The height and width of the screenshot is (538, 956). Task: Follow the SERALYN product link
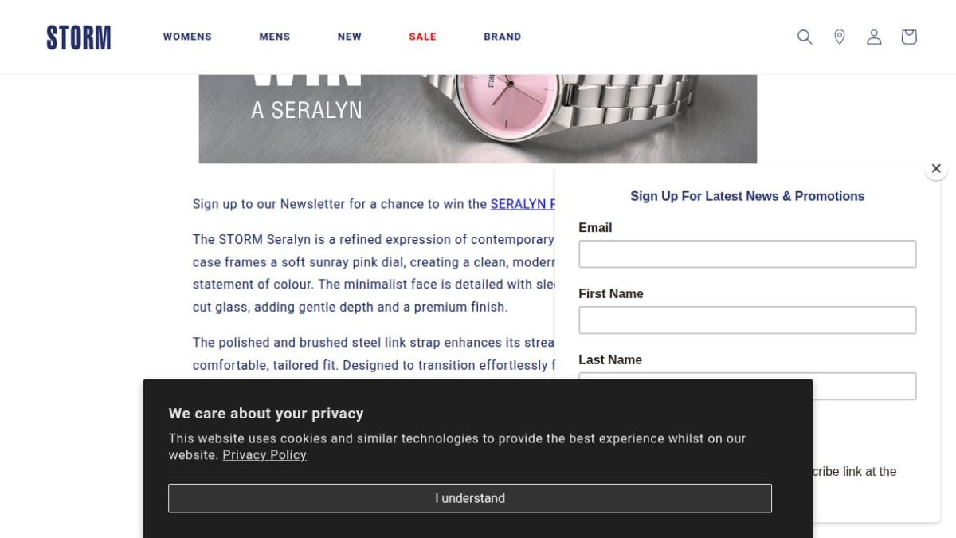pos(523,204)
